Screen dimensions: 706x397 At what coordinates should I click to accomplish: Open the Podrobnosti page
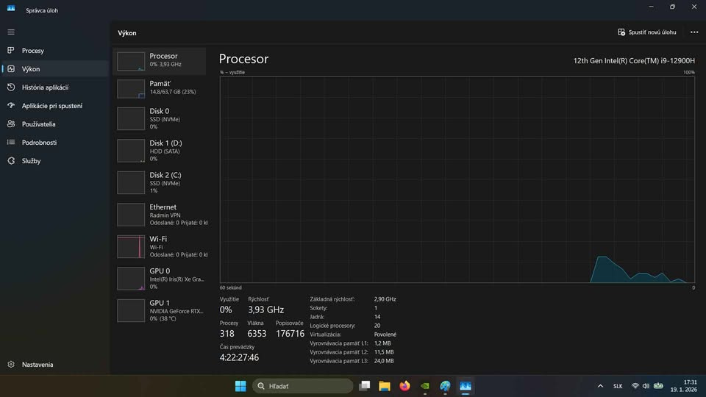pyautogui.click(x=55, y=142)
